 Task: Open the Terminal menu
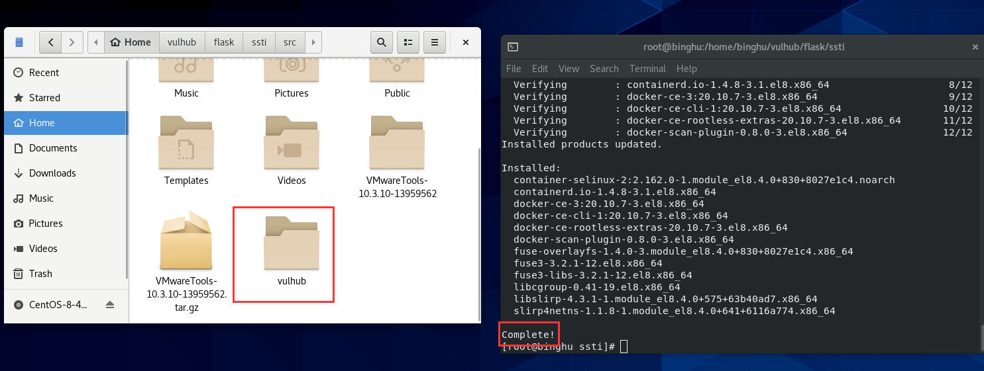click(x=647, y=69)
